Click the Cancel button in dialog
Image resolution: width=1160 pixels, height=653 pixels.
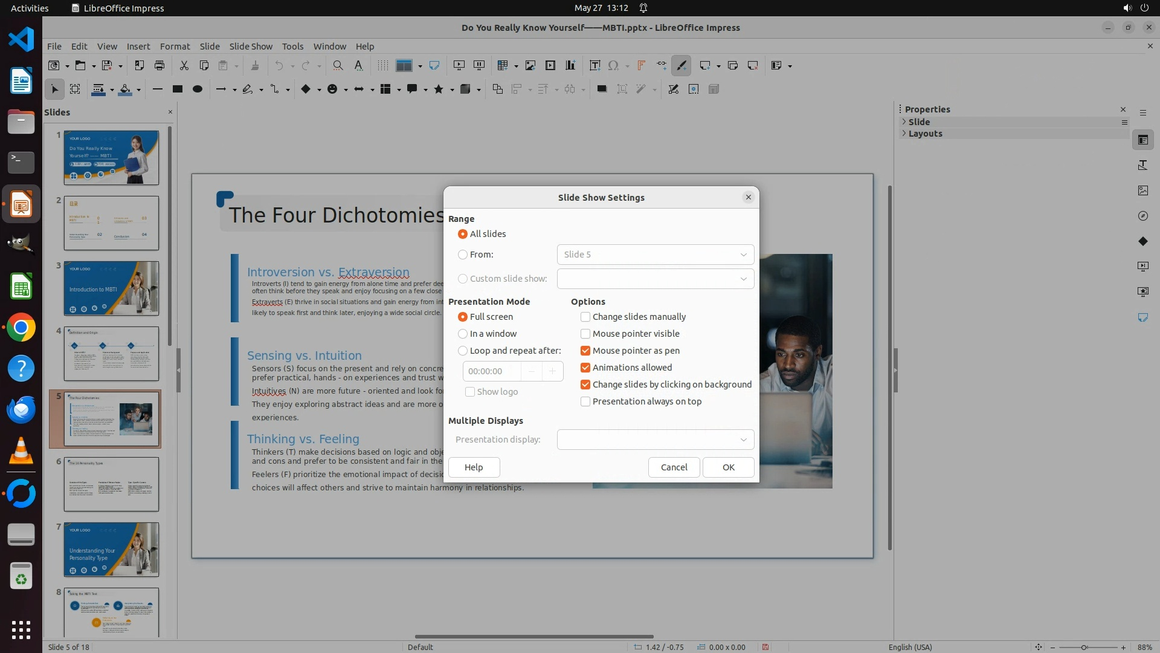coord(674,467)
